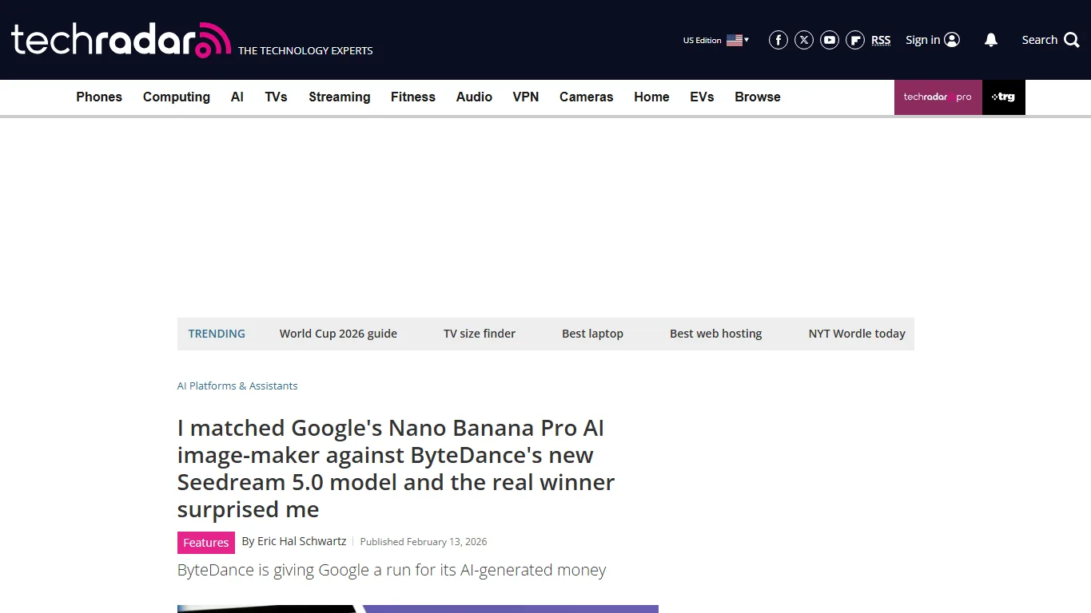Click the Sign in link text
This screenshot has height=613, width=1091.
click(922, 40)
